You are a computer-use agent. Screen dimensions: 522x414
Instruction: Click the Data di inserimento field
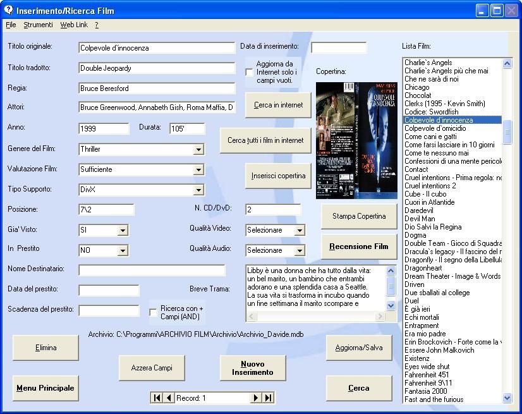pos(339,47)
